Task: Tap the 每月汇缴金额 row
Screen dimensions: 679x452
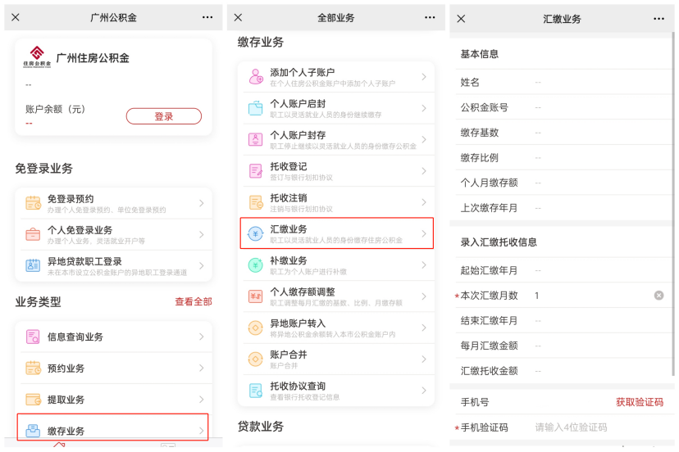Action: [563, 346]
